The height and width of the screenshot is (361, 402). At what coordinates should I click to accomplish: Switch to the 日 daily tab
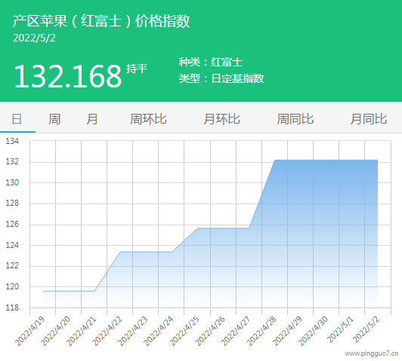coord(17,119)
